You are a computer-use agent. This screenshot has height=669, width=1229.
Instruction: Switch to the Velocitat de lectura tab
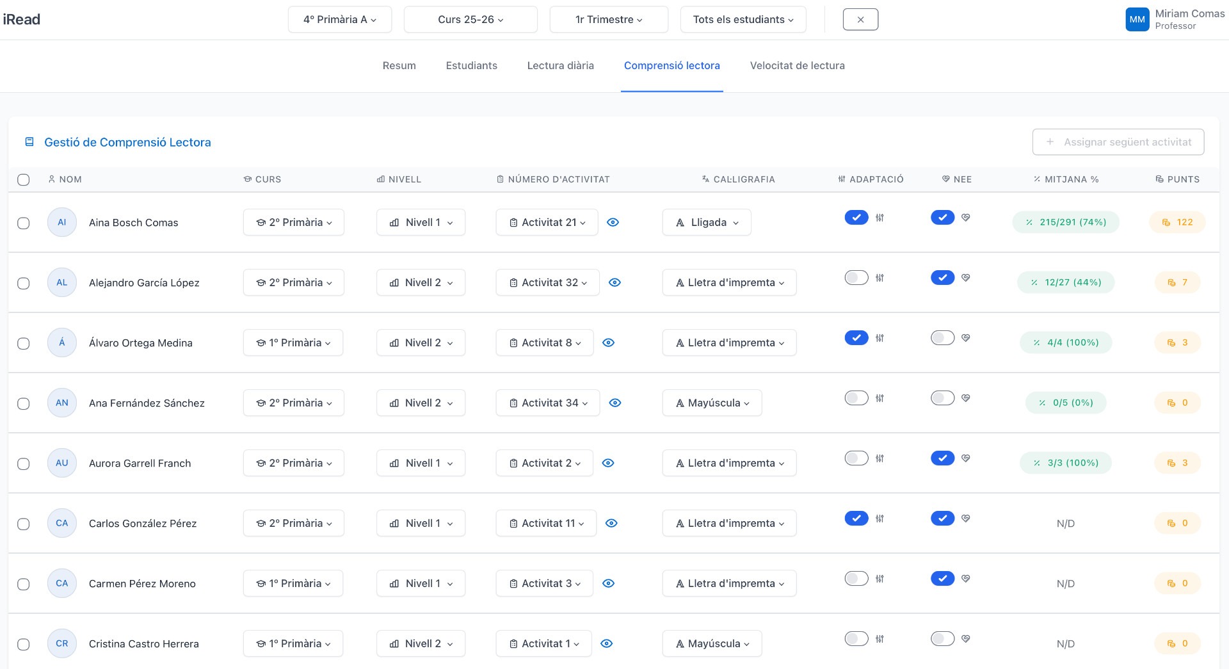[x=798, y=65]
